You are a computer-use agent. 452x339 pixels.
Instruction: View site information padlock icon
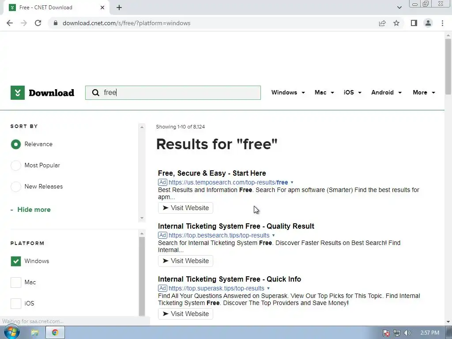56,23
